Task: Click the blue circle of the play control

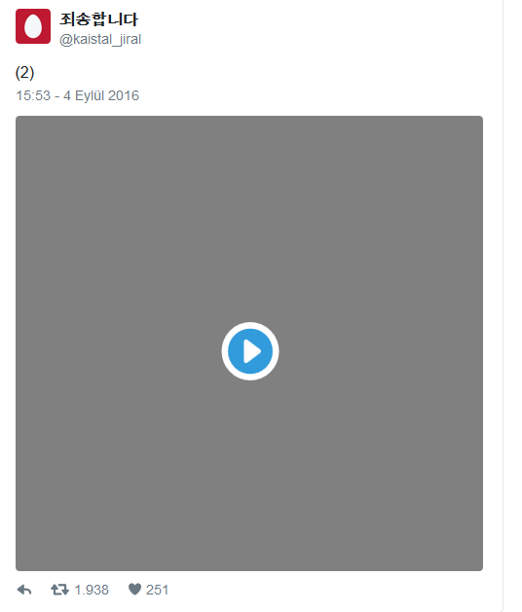Action: coord(250,351)
